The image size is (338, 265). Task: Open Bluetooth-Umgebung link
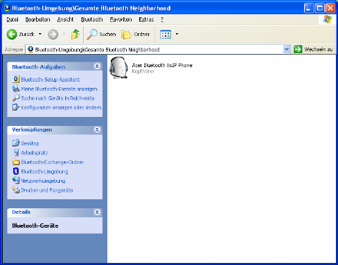click(x=44, y=172)
